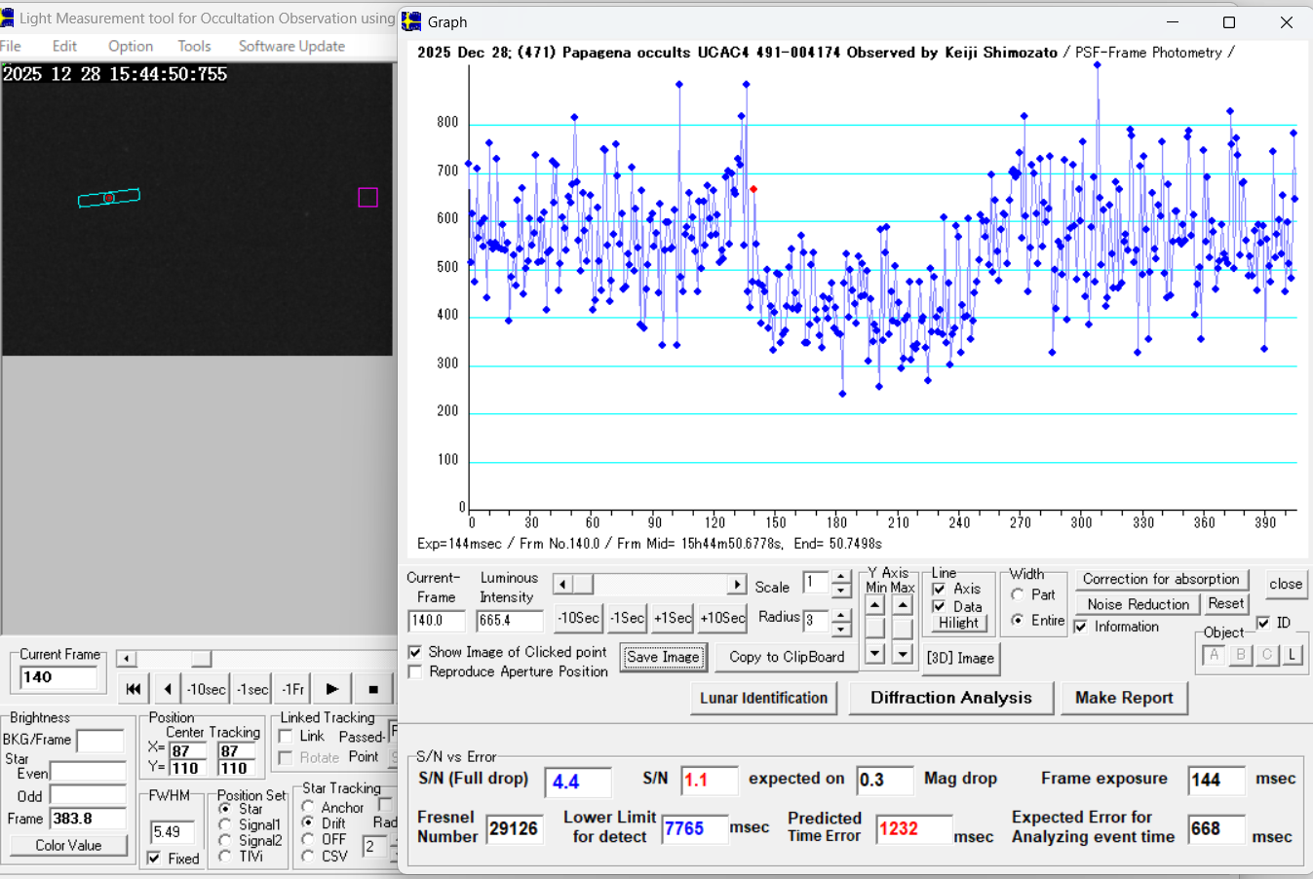The width and height of the screenshot is (1313, 879).
Task: Enable Reproduce Aperture Position checkbox
Action: click(x=415, y=672)
